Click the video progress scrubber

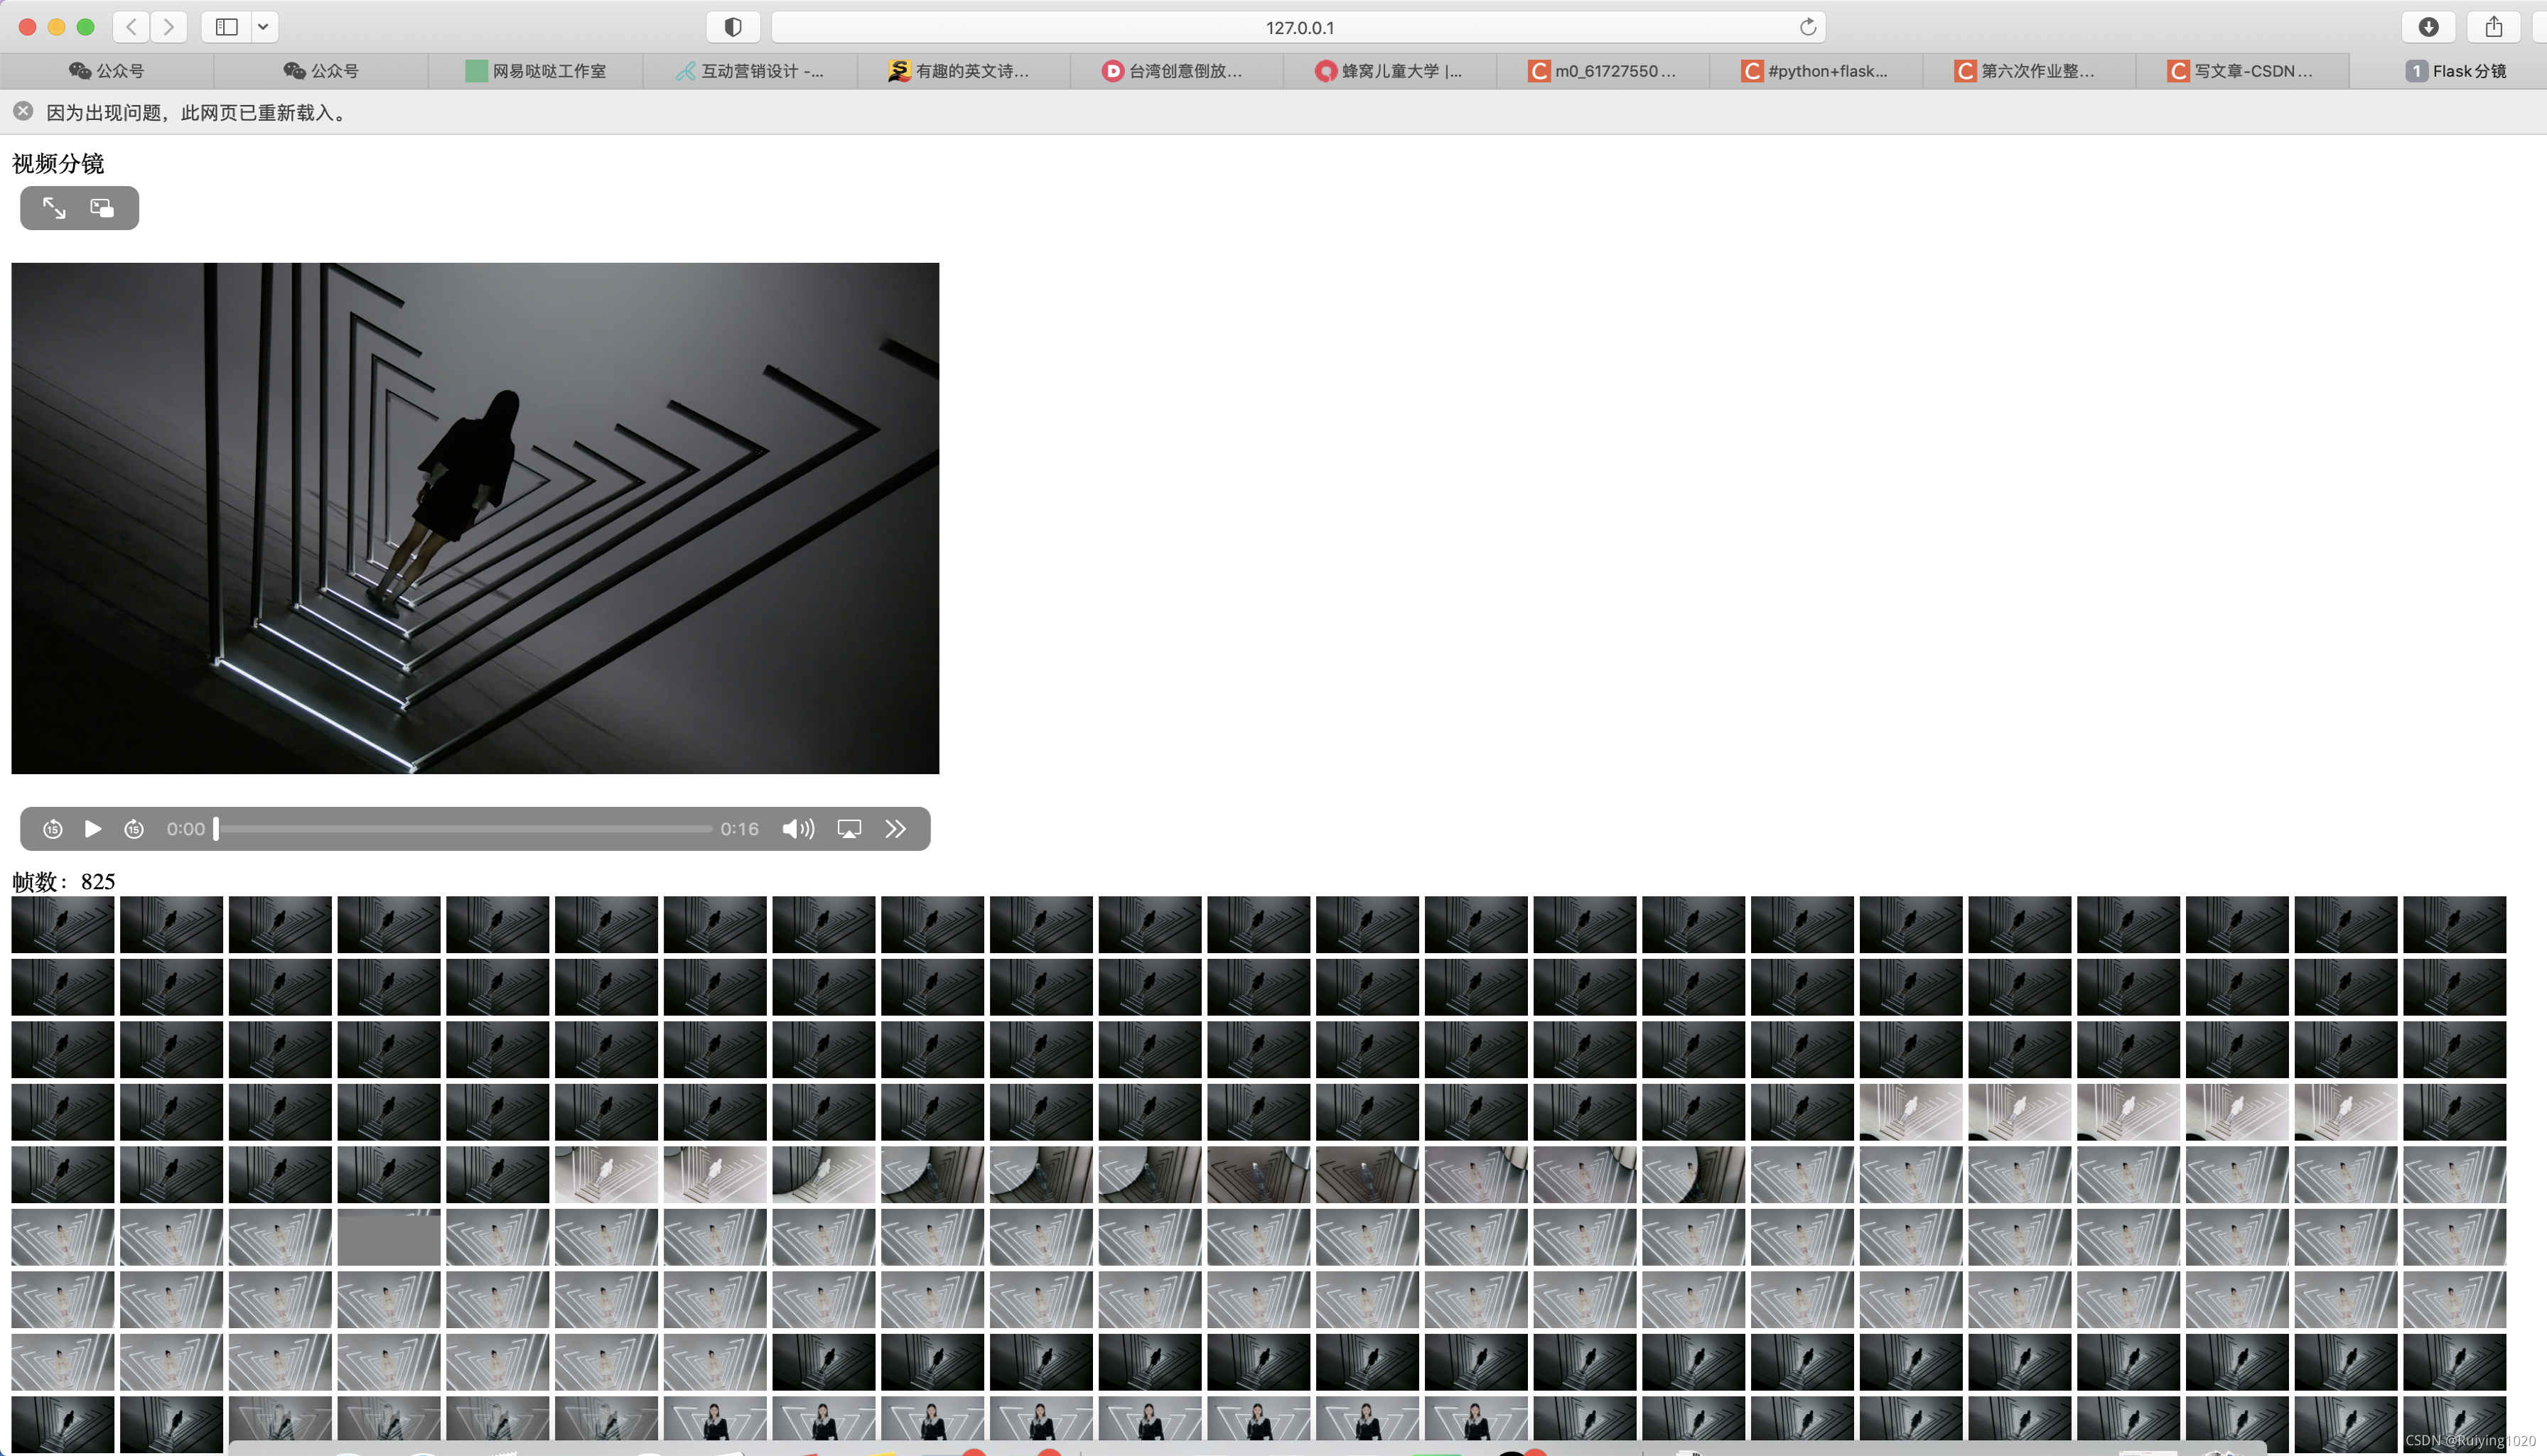[463, 829]
